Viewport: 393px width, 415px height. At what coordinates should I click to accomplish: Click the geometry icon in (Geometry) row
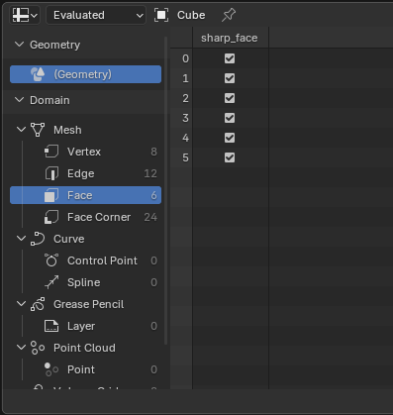(x=38, y=74)
